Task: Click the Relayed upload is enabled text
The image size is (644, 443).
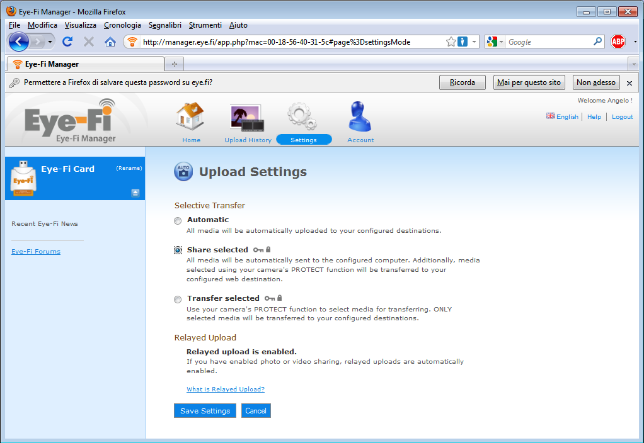Action: (241, 352)
